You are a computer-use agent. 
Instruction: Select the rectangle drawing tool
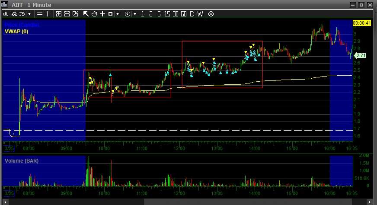(110, 14)
